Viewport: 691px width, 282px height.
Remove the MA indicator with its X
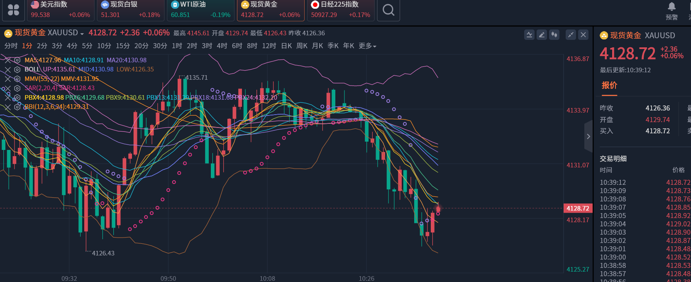(8, 60)
